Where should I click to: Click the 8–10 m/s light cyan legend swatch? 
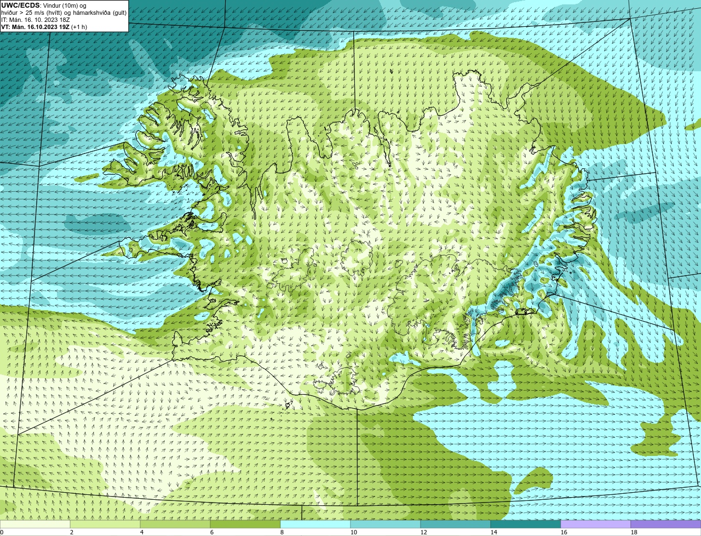(315, 524)
